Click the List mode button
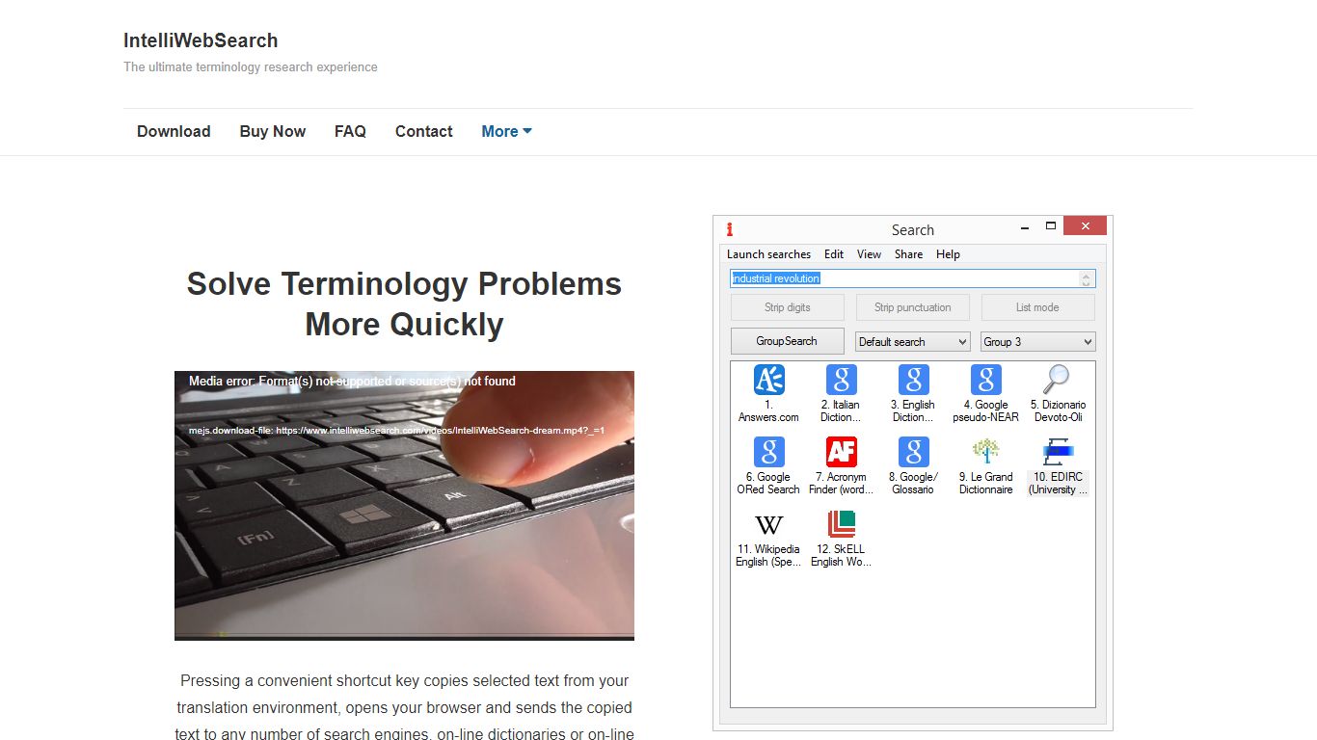Image resolution: width=1317 pixels, height=740 pixels. [1037, 307]
